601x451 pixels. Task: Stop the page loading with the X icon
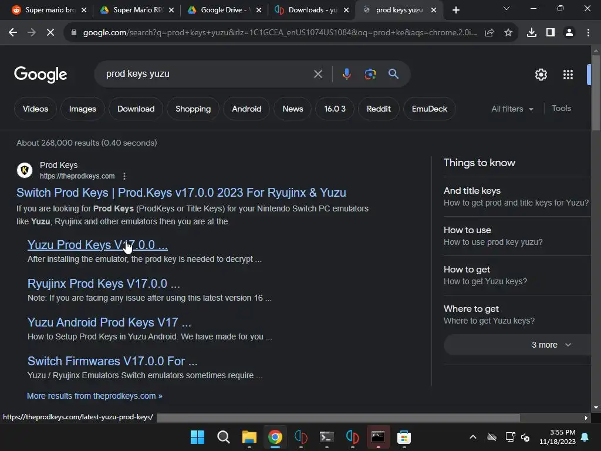tap(50, 33)
